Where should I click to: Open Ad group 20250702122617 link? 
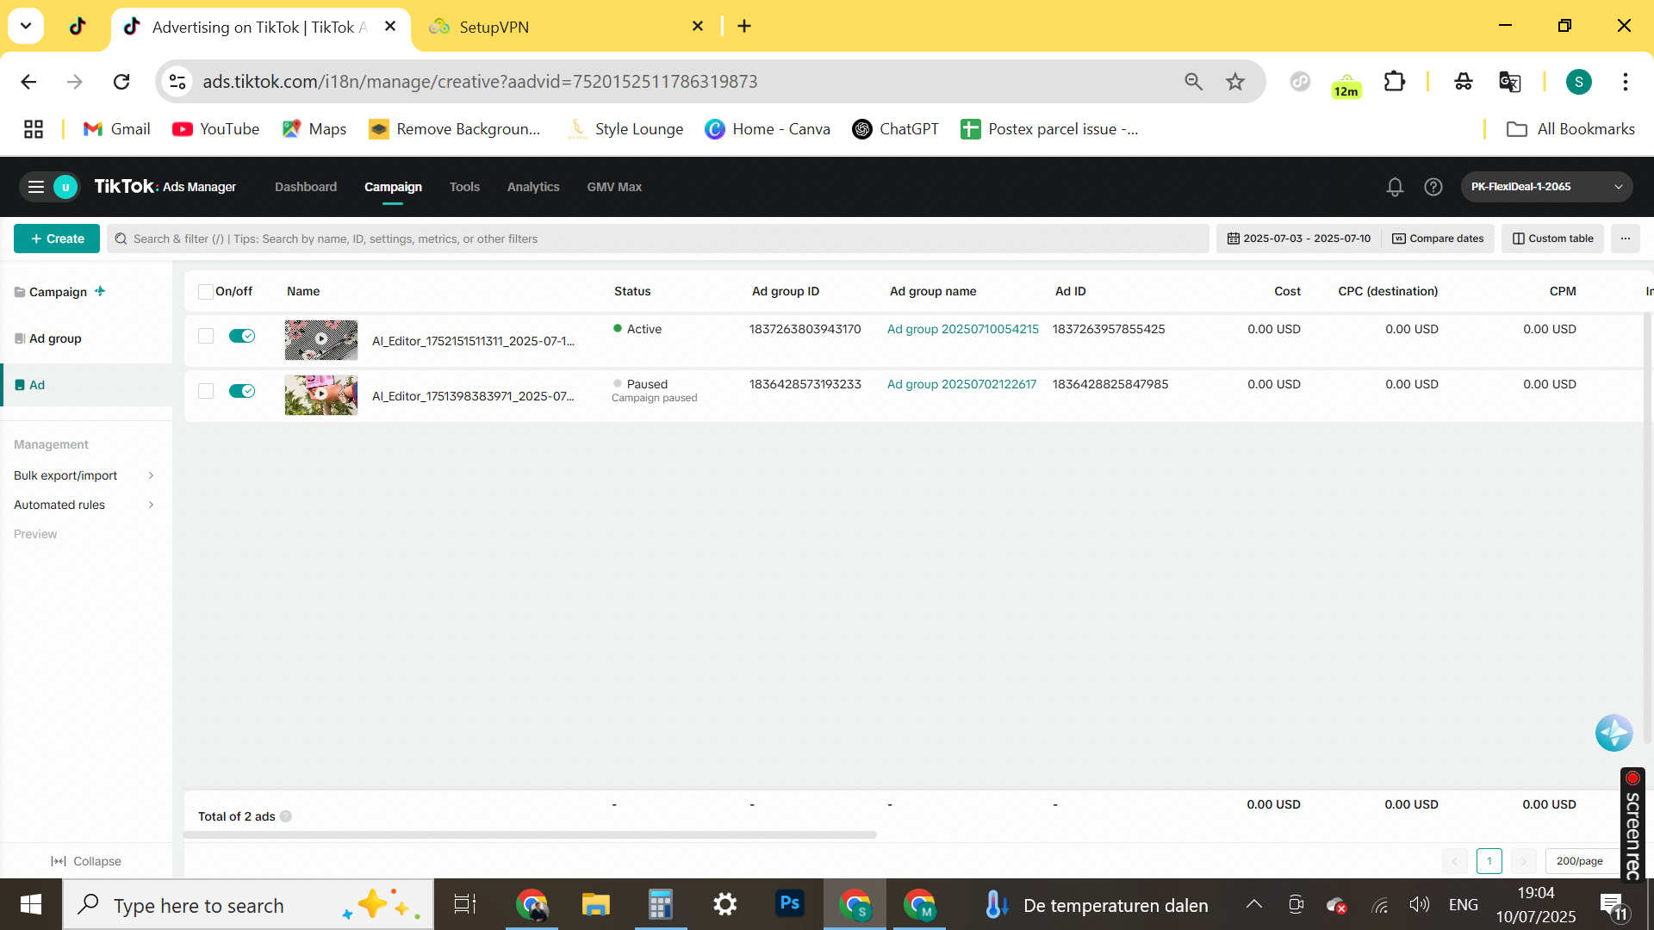961,384
